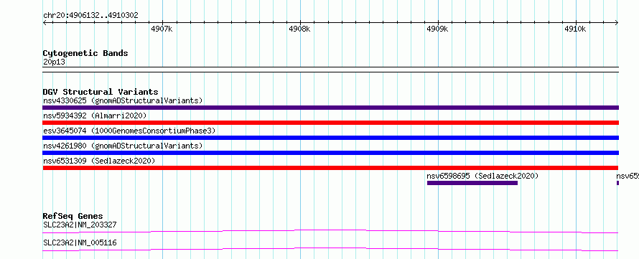The width and height of the screenshot is (639, 259).
Task: Select the SLC23A2|NM_203327 magenta intron line
Action: pos(330,231)
